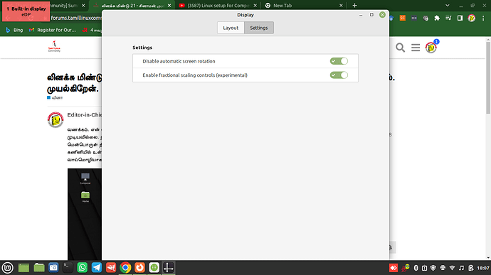Image resolution: width=491 pixels, height=275 pixels.
Task: Open Google Chrome from the panel
Action: pos(125,268)
